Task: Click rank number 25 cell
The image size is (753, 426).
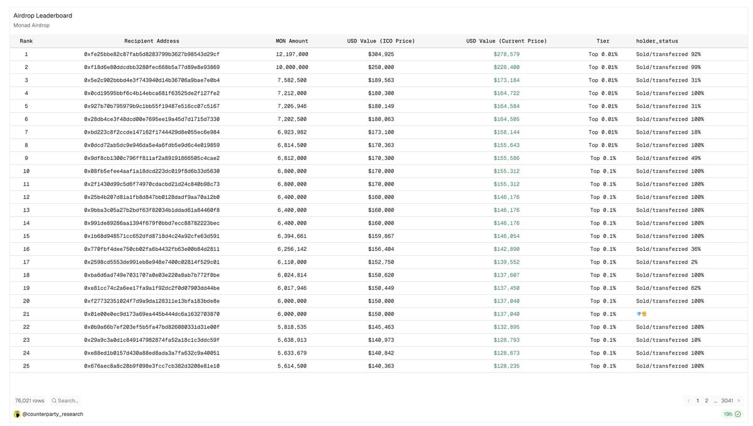Action: click(26, 366)
